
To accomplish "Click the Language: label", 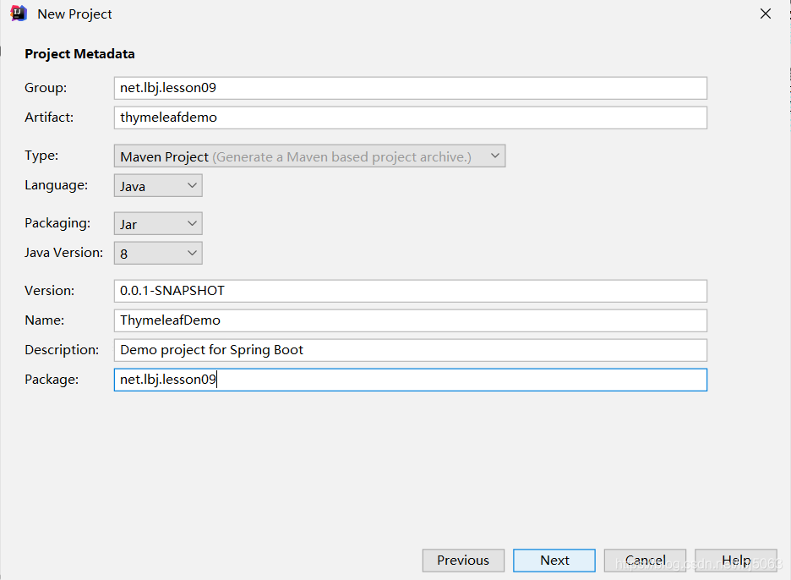I will (x=56, y=185).
